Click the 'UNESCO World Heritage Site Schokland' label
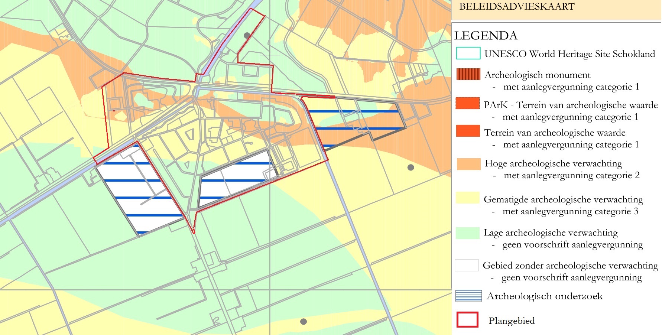 pos(570,54)
